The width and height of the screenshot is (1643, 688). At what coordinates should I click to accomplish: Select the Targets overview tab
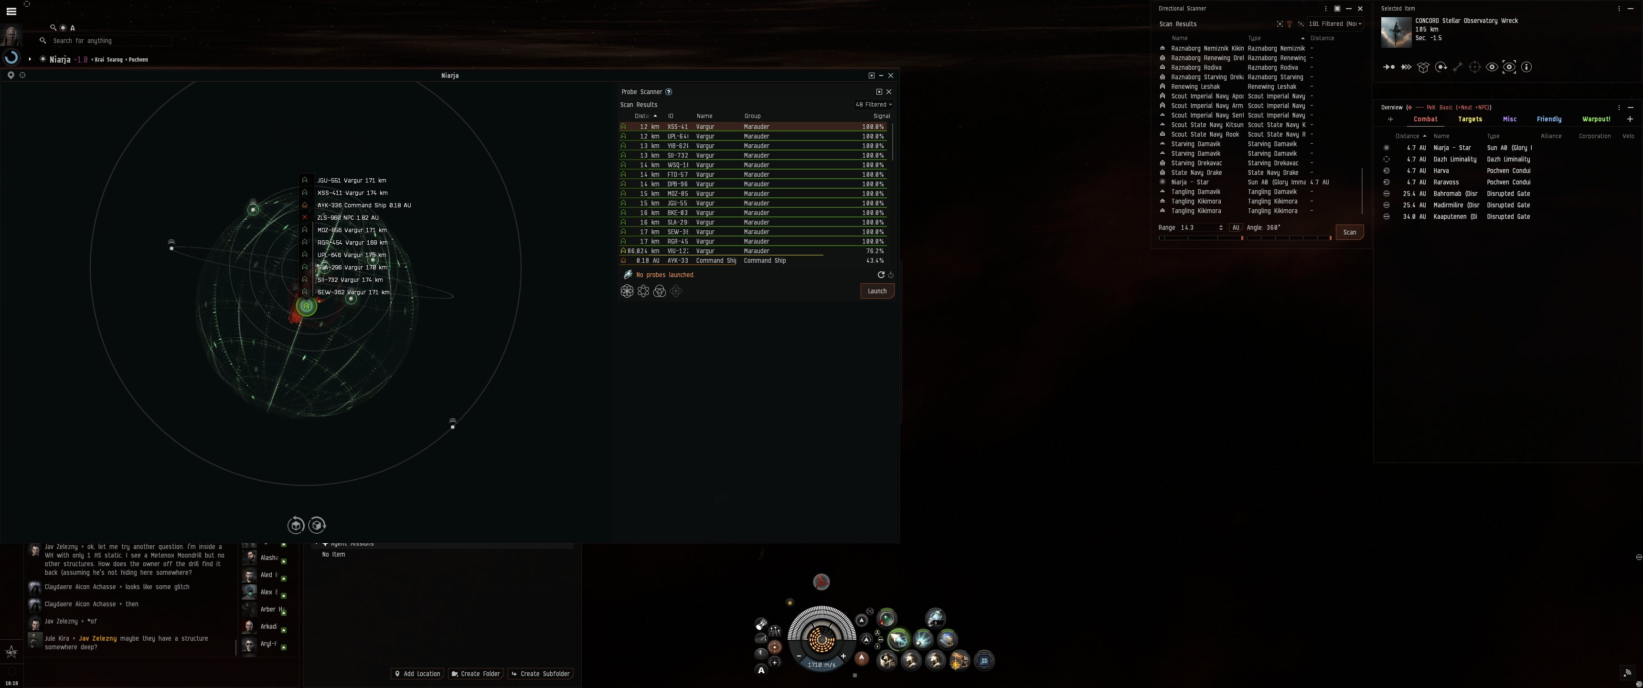(x=1470, y=119)
